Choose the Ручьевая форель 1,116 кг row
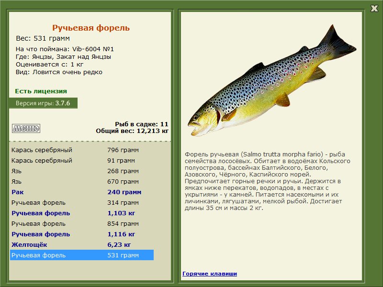The image size is (383, 287). 82,234
